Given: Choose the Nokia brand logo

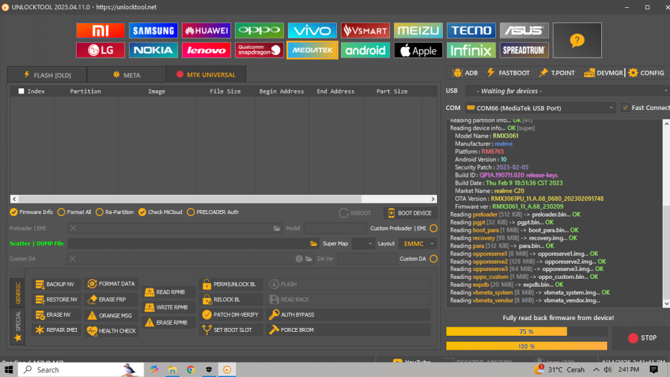Looking at the screenshot, I should click(153, 50).
